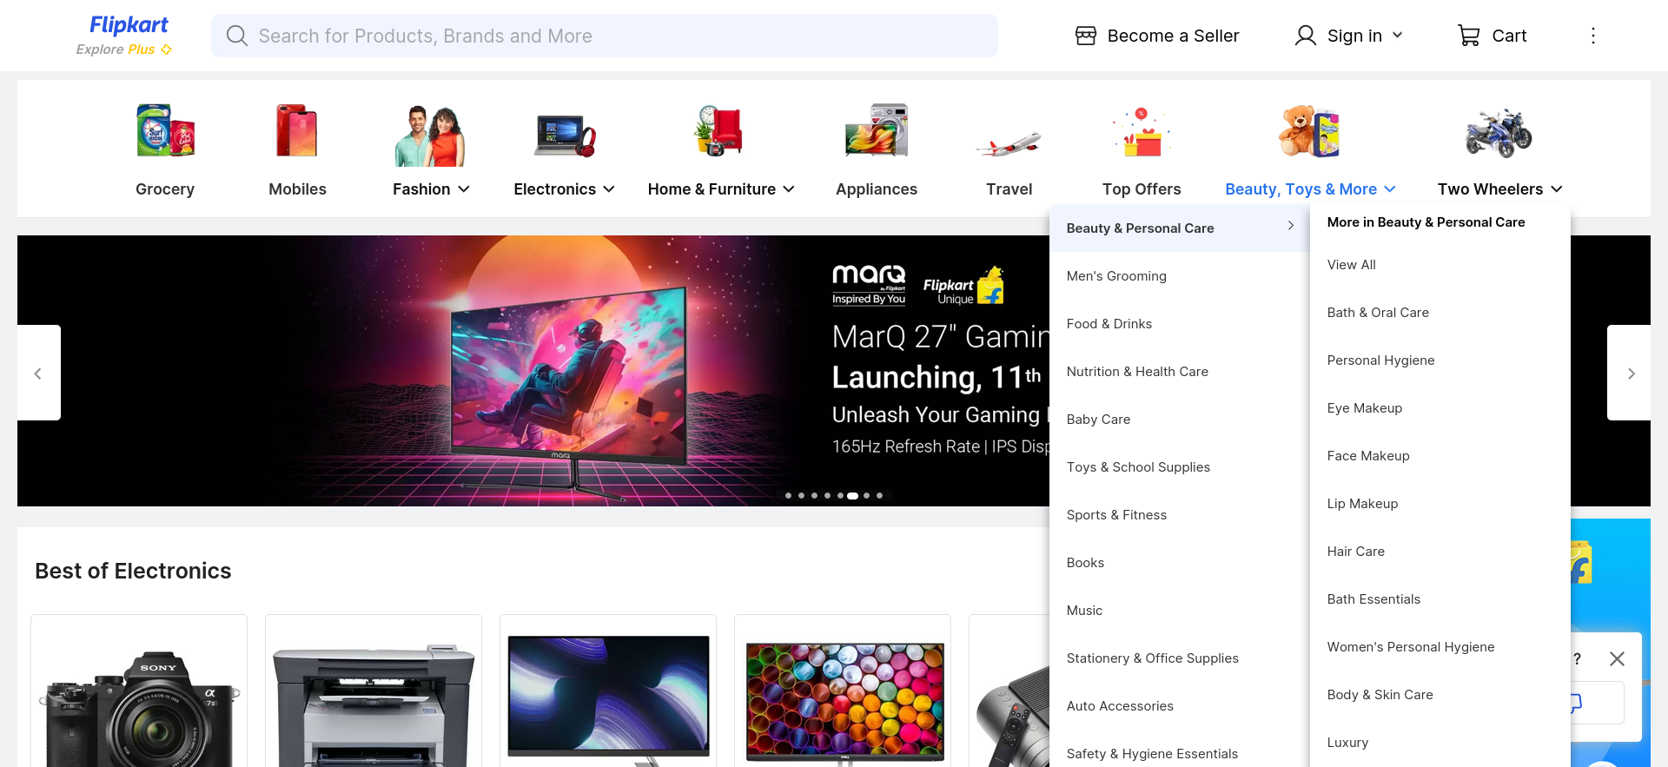Click the Home & Furniture chair image

coord(720,131)
